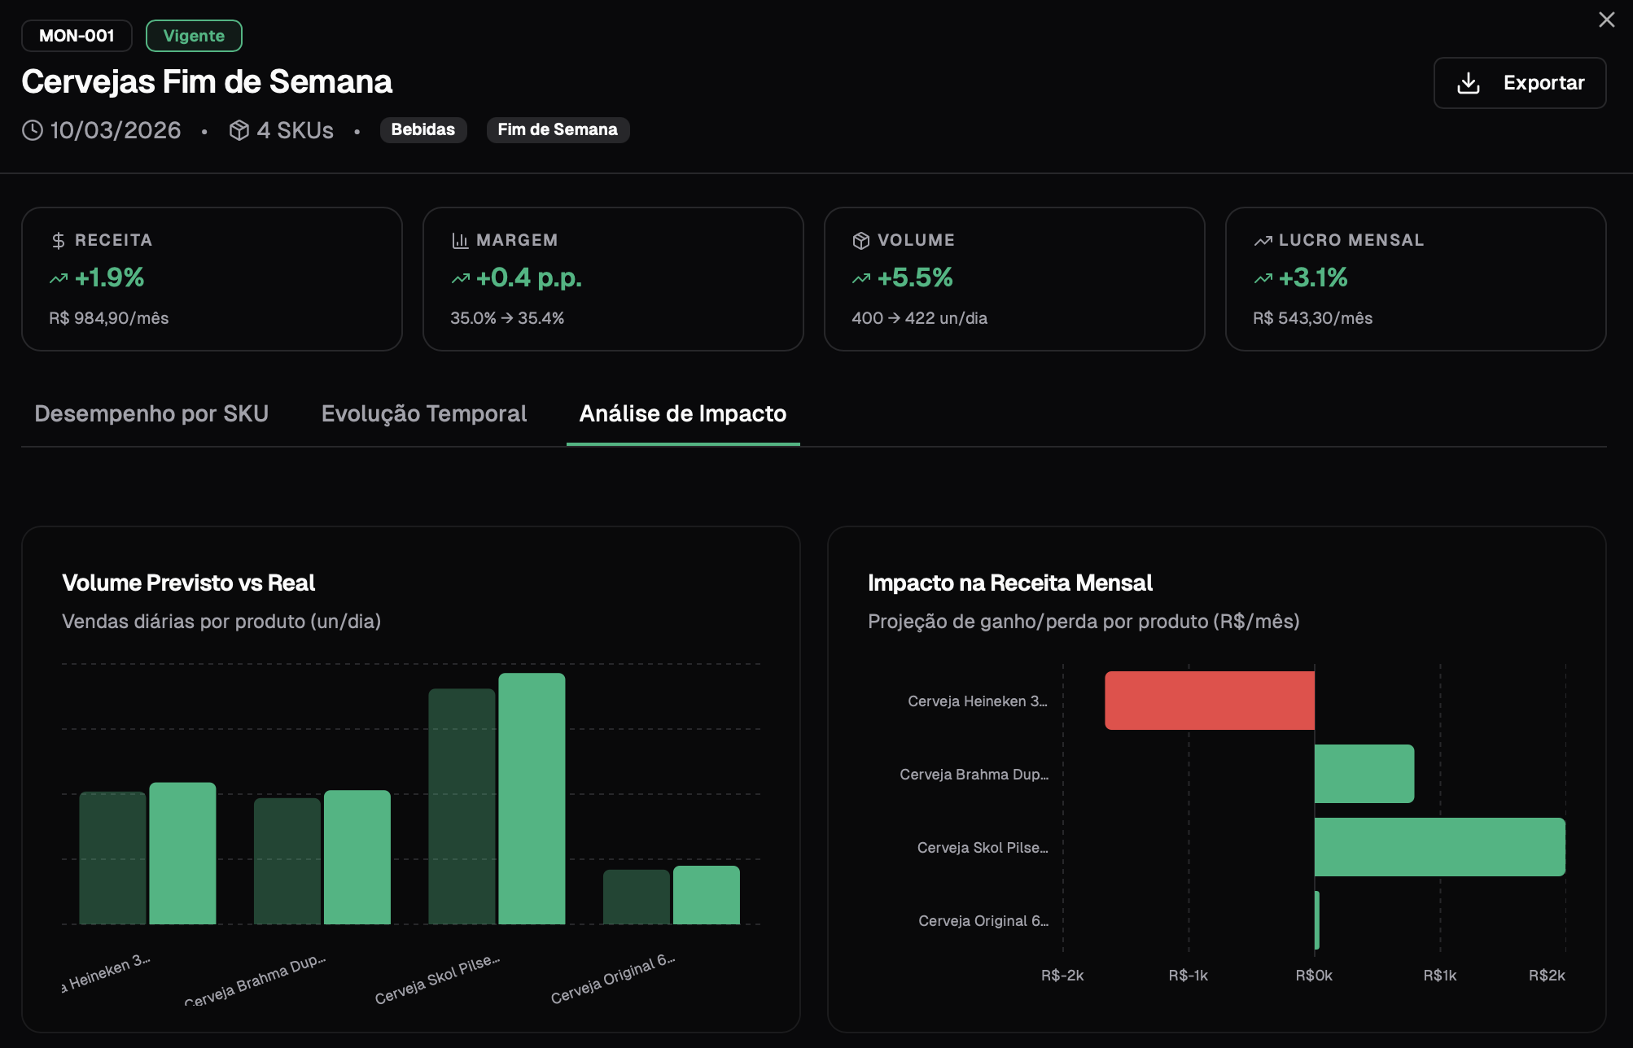The width and height of the screenshot is (1633, 1048).
Task: Toggle the Bebidas category tag
Action: [423, 129]
